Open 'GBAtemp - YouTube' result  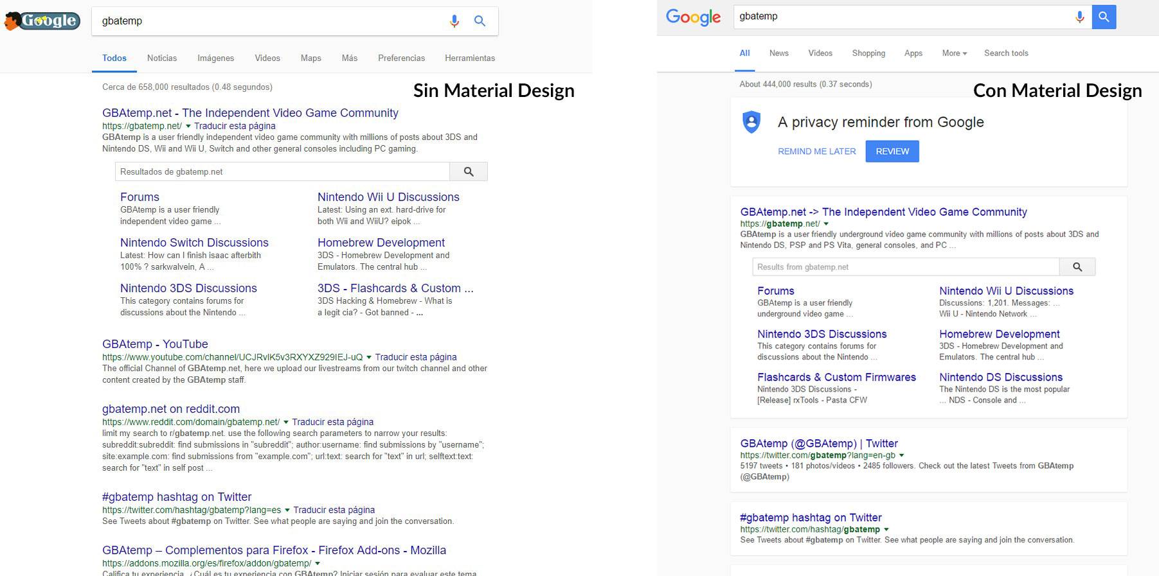click(155, 344)
